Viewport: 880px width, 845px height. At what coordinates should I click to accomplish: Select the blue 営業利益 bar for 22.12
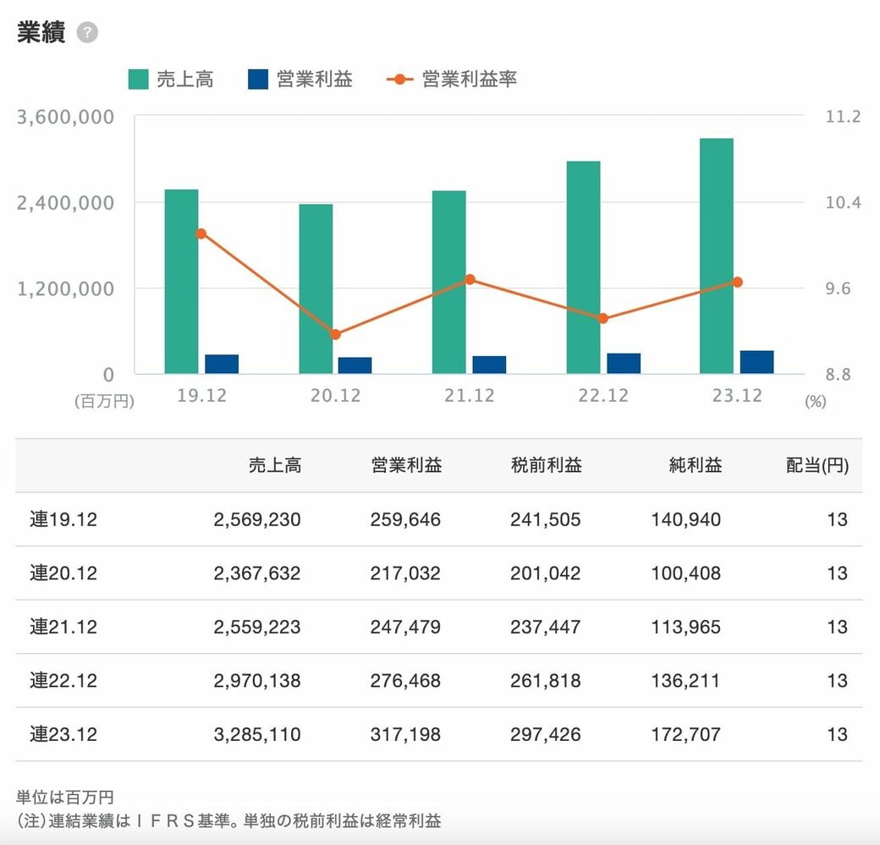[624, 364]
